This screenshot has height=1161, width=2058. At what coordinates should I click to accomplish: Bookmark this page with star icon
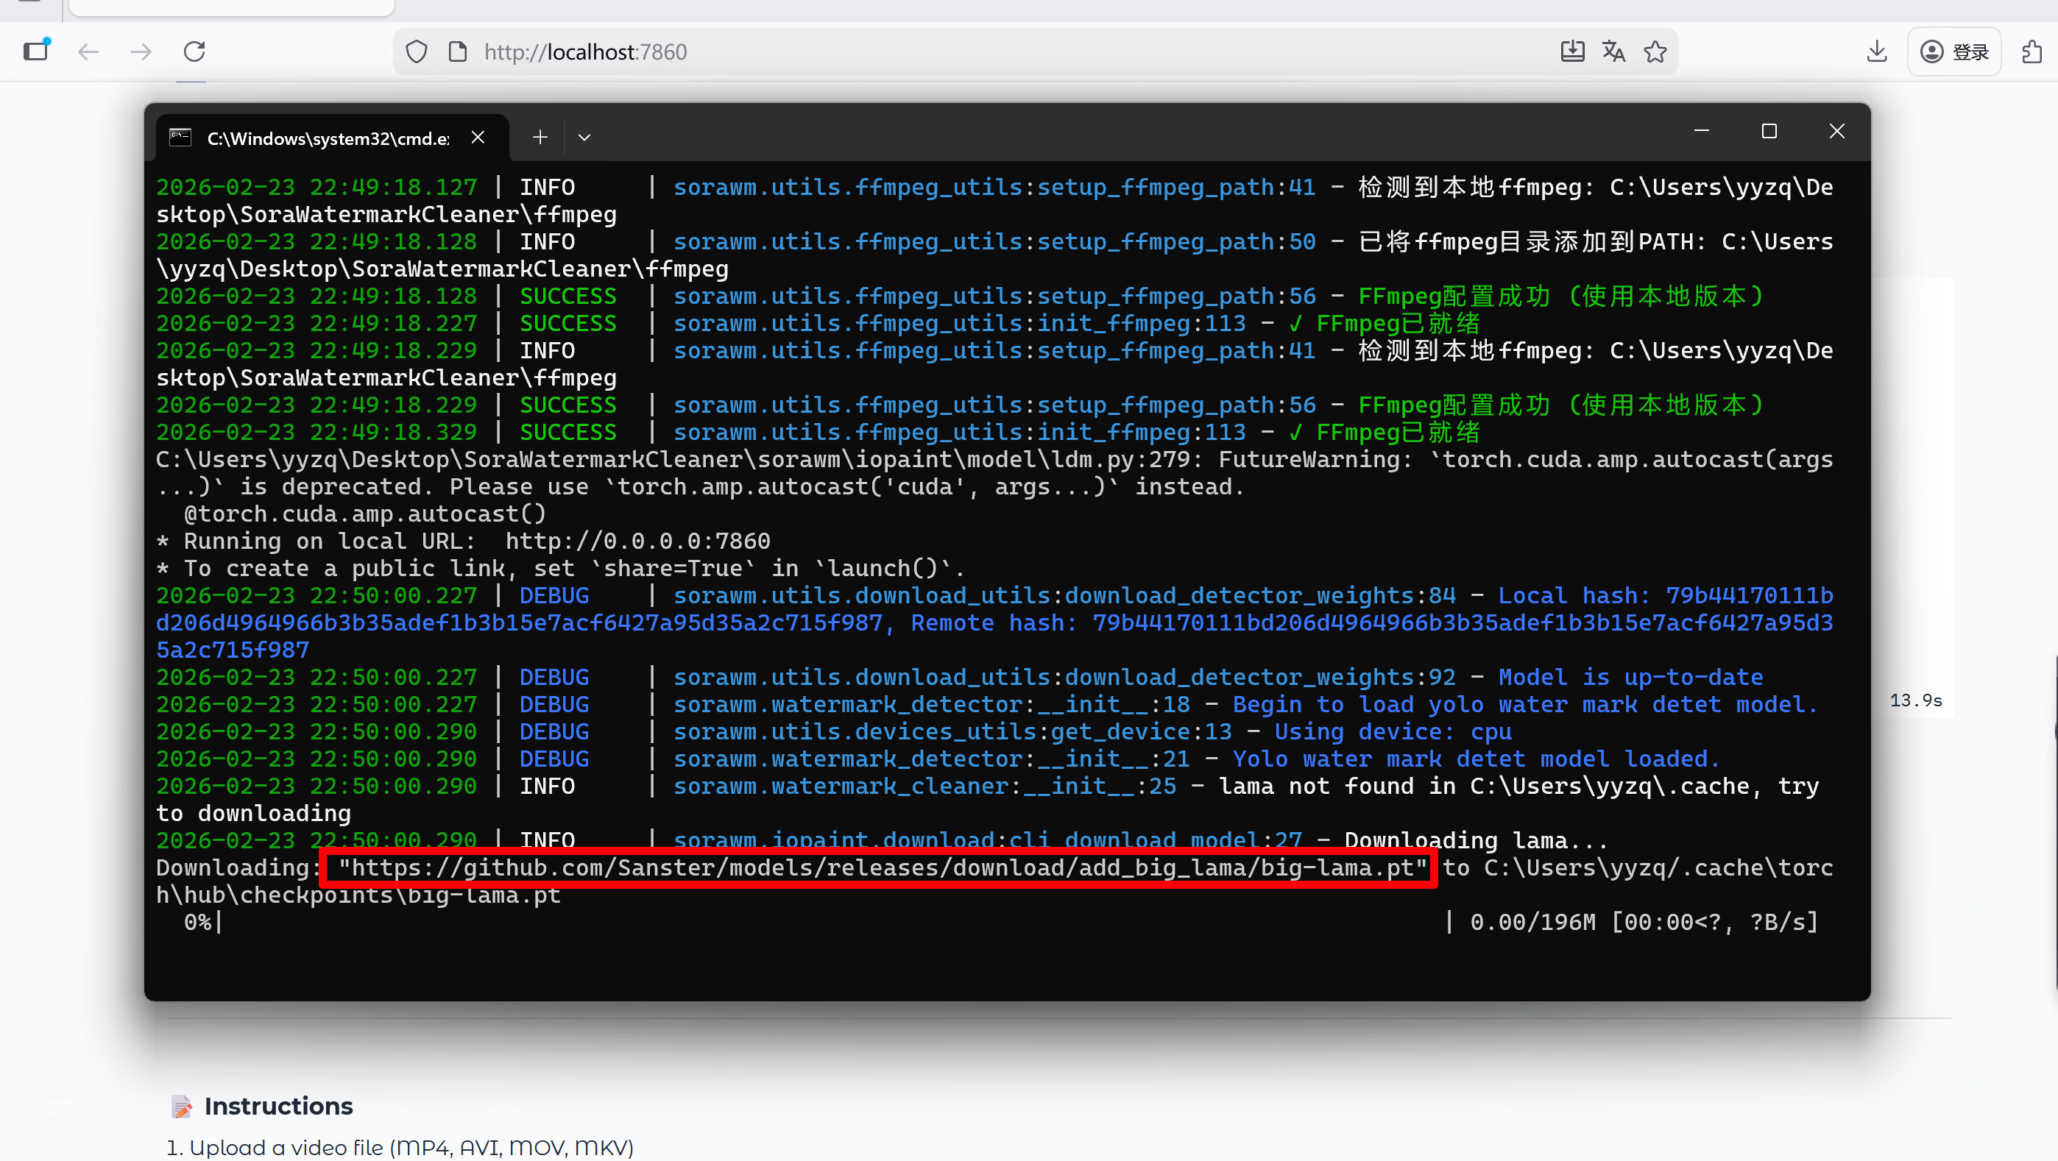pyautogui.click(x=1655, y=52)
